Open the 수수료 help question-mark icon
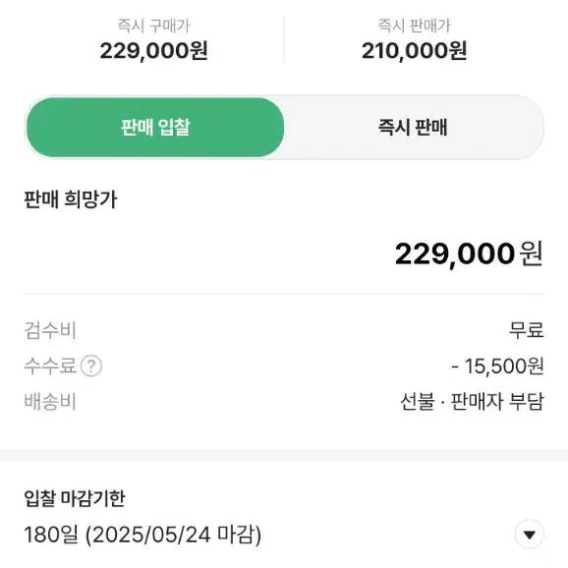568x568 pixels. (91, 366)
